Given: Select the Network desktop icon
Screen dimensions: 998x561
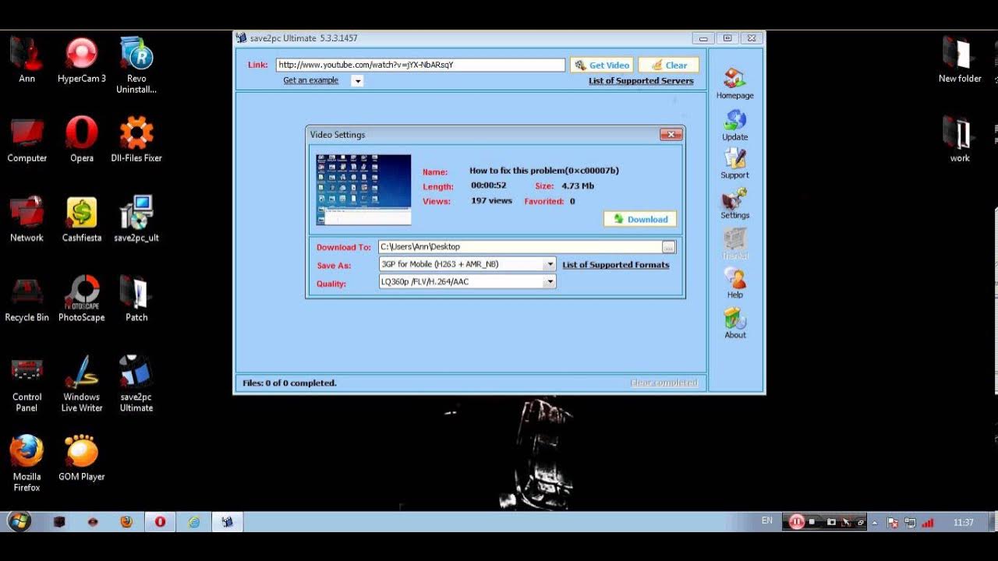Looking at the screenshot, I should [27, 219].
